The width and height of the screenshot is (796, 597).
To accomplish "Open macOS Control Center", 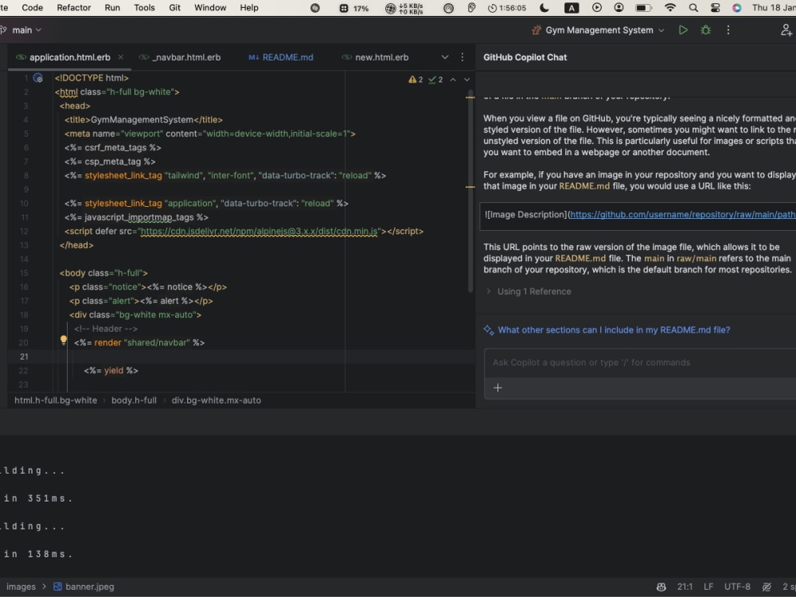I will point(716,8).
